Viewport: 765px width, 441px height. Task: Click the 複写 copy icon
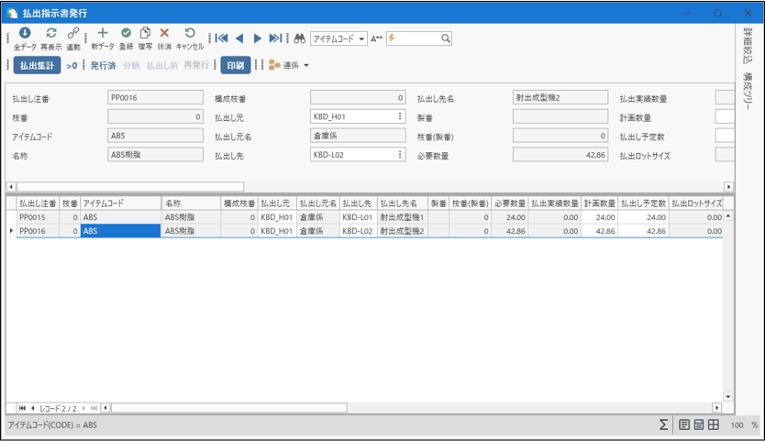click(x=145, y=34)
